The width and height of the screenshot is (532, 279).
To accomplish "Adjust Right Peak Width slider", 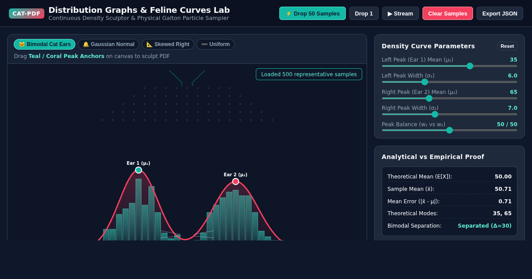I will point(450,114).
